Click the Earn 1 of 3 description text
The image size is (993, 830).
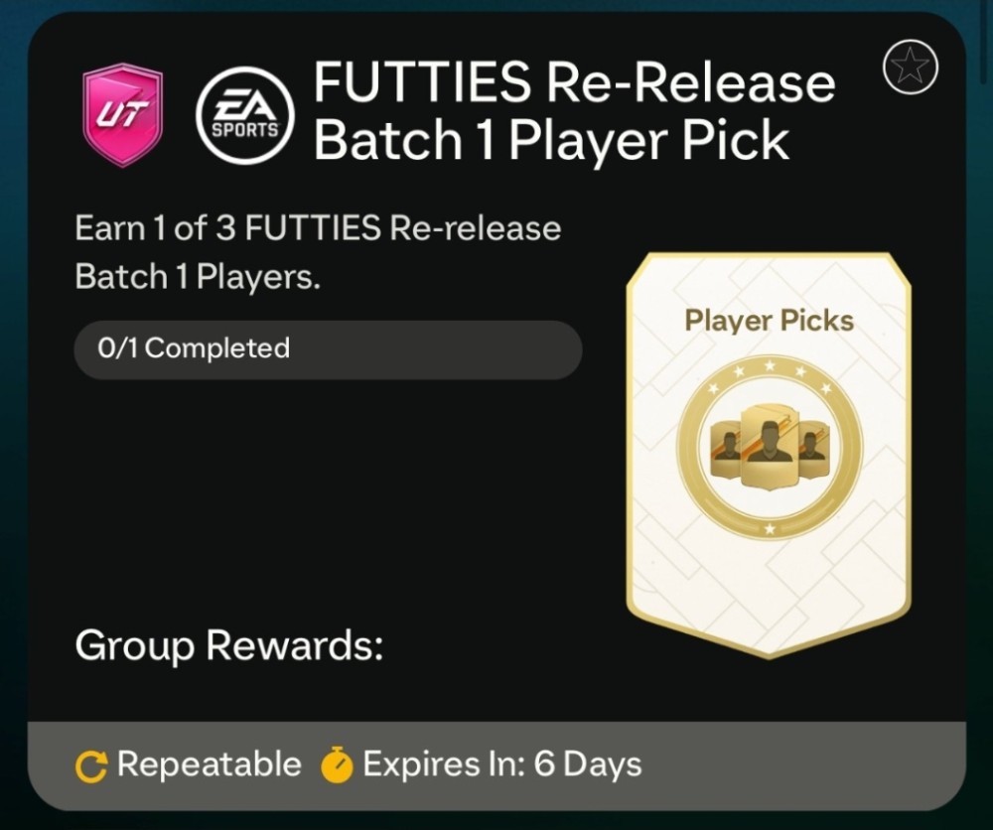click(318, 228)
